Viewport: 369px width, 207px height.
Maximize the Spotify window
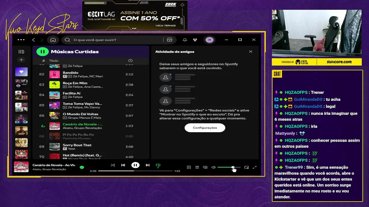[x=240, y=40]
